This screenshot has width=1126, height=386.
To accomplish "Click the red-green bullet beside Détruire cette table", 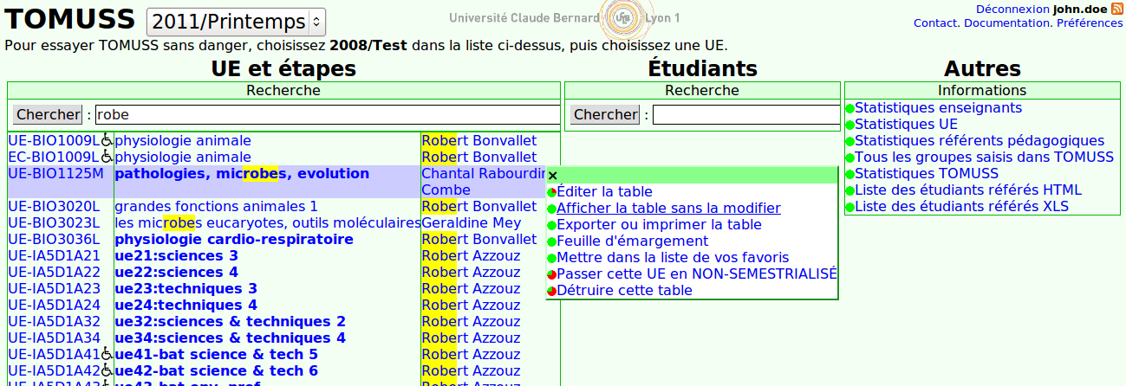I will point(551,291).
